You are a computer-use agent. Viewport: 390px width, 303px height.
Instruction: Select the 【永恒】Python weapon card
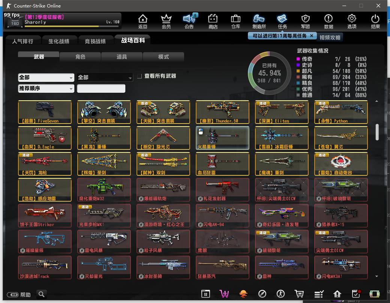tap(341, 112)
